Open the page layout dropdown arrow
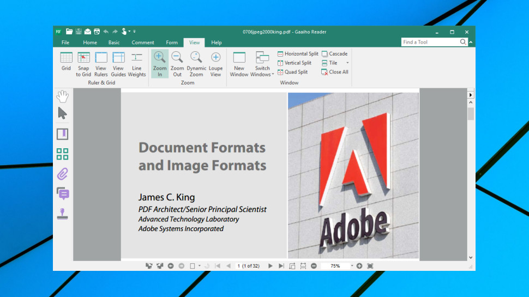529x297 pixels. click(200, 266)
